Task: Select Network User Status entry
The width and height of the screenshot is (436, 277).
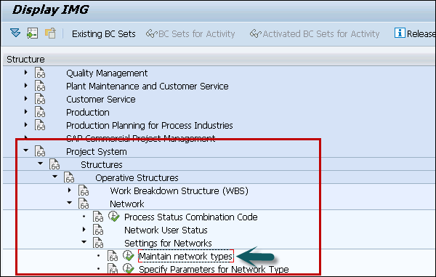Action: [166, 230]
